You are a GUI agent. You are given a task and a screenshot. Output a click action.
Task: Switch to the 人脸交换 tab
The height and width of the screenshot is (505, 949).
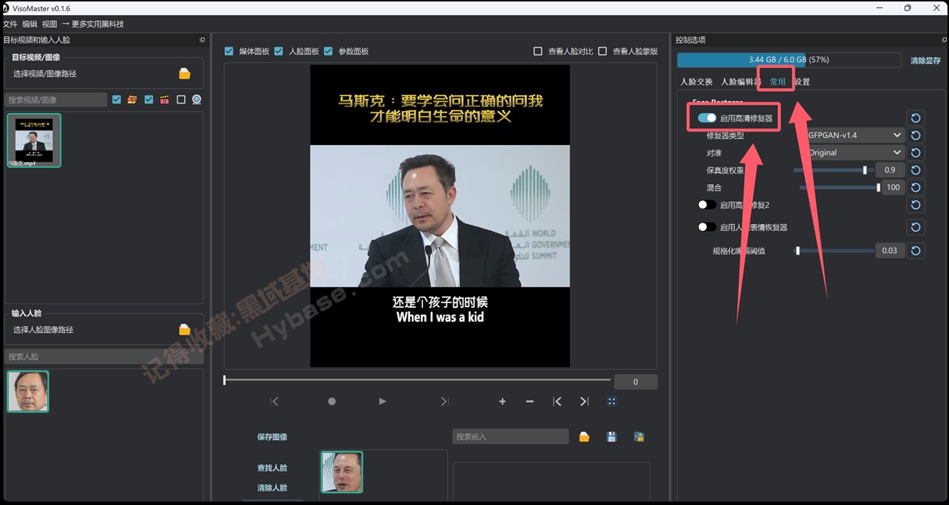coord(696,82)
